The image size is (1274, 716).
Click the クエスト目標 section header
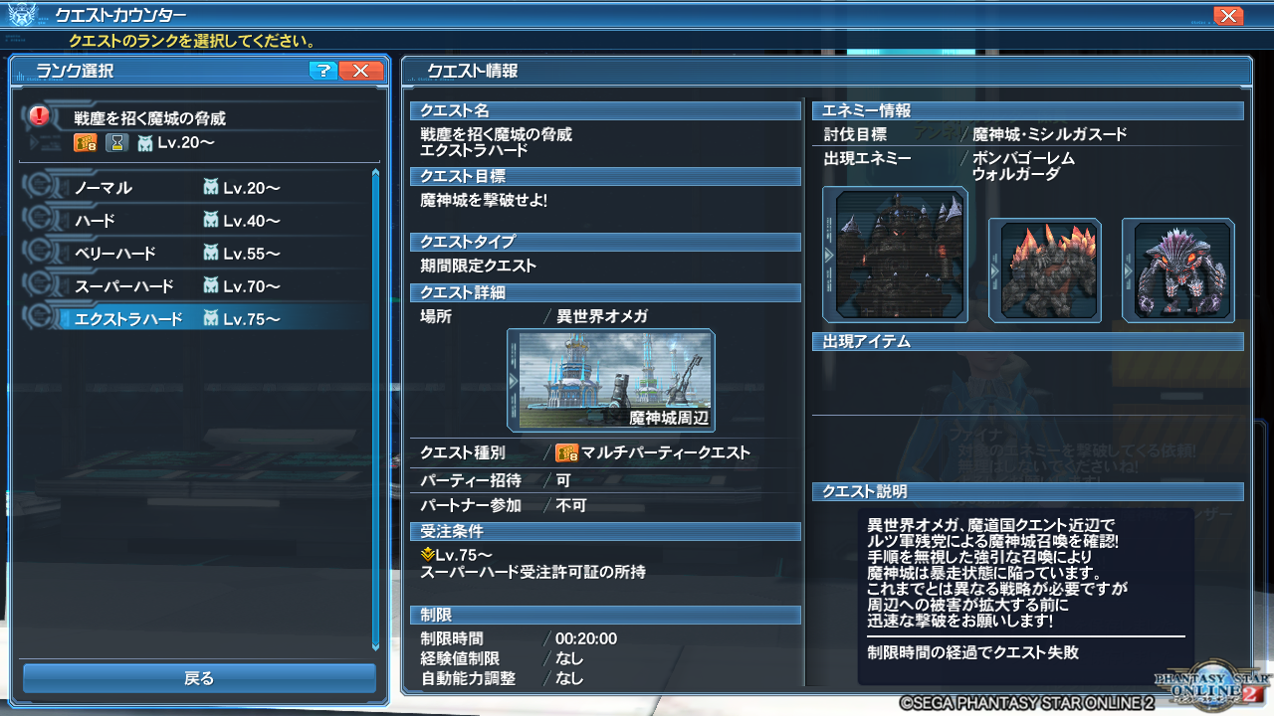(605, 177)
